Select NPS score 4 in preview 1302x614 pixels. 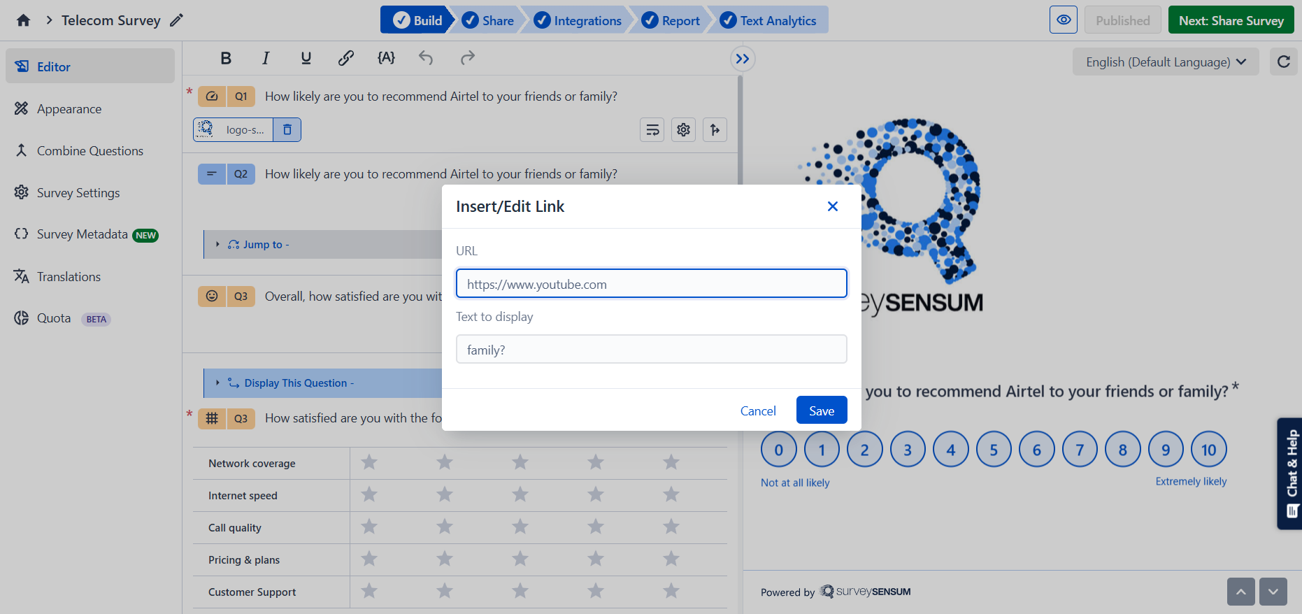951,450
